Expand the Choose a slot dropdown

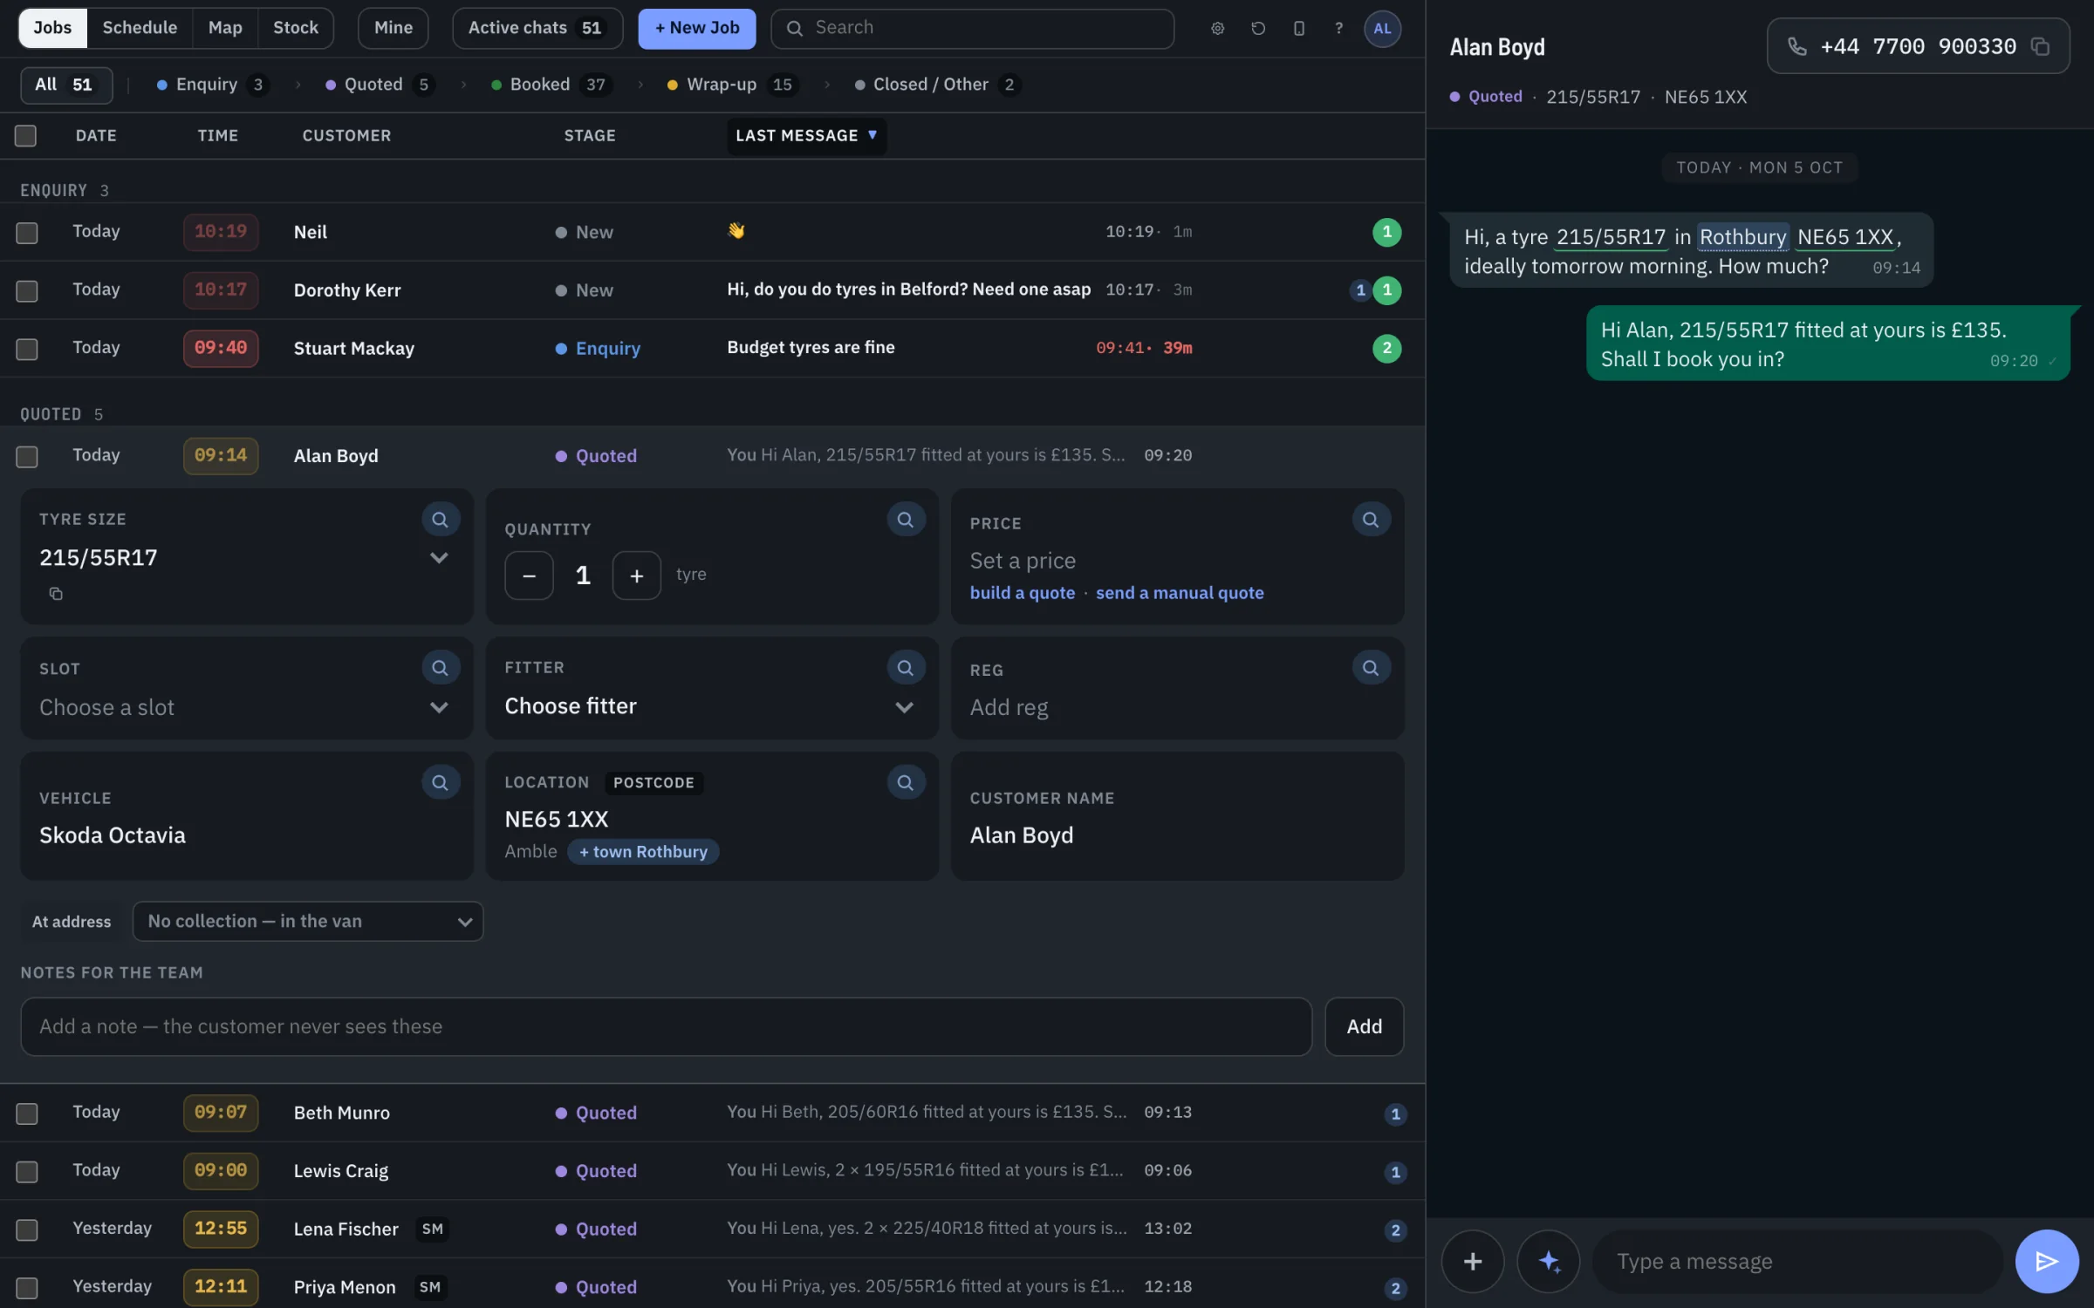click(x=246, y=707)
